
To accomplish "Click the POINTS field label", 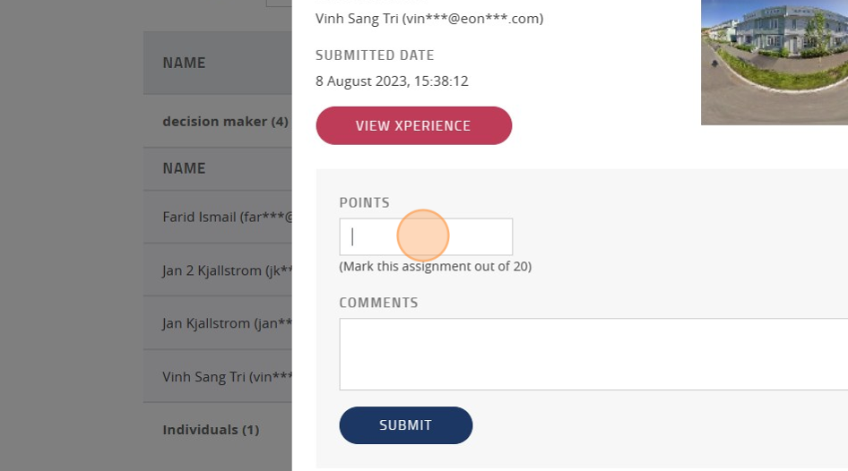I will 364,202.
